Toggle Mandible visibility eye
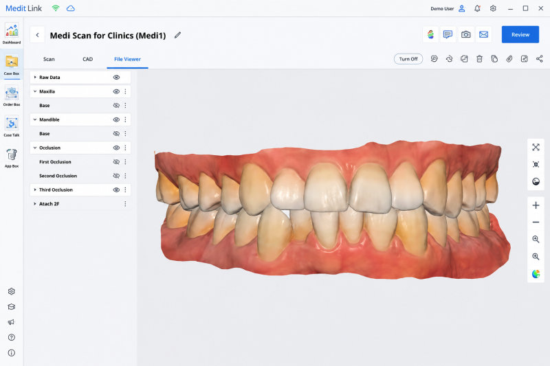Image resolution: width=550 pixels, height=366 pixels. pyautogui.click(x=116, y=119)
